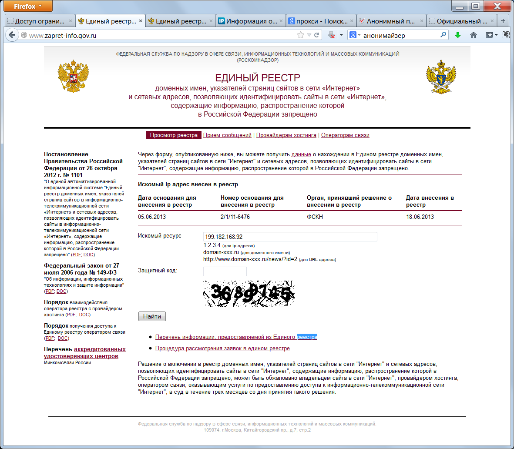Open 'Процедура рассмотрения заявок в едином реестре' link
The height and width of the screenshot is (449, 514).
[x=222, y=348]
